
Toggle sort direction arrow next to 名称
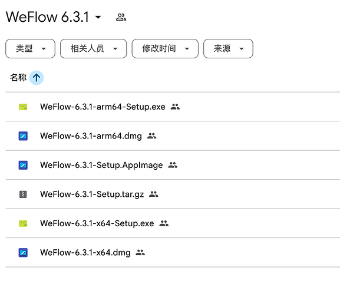37,78
